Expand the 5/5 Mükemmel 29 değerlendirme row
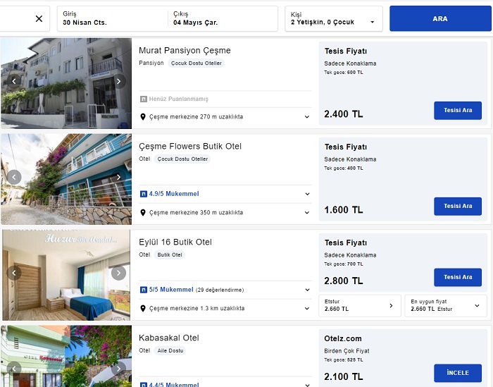Screen dimensions: 493x387 point(307,290)
